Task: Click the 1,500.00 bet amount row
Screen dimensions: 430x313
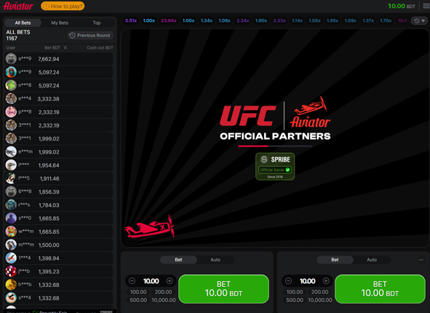Action: (59, 245)
